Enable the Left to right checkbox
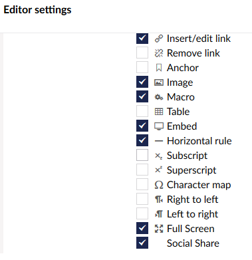252x260 pixels. click(x=142, y=213)
